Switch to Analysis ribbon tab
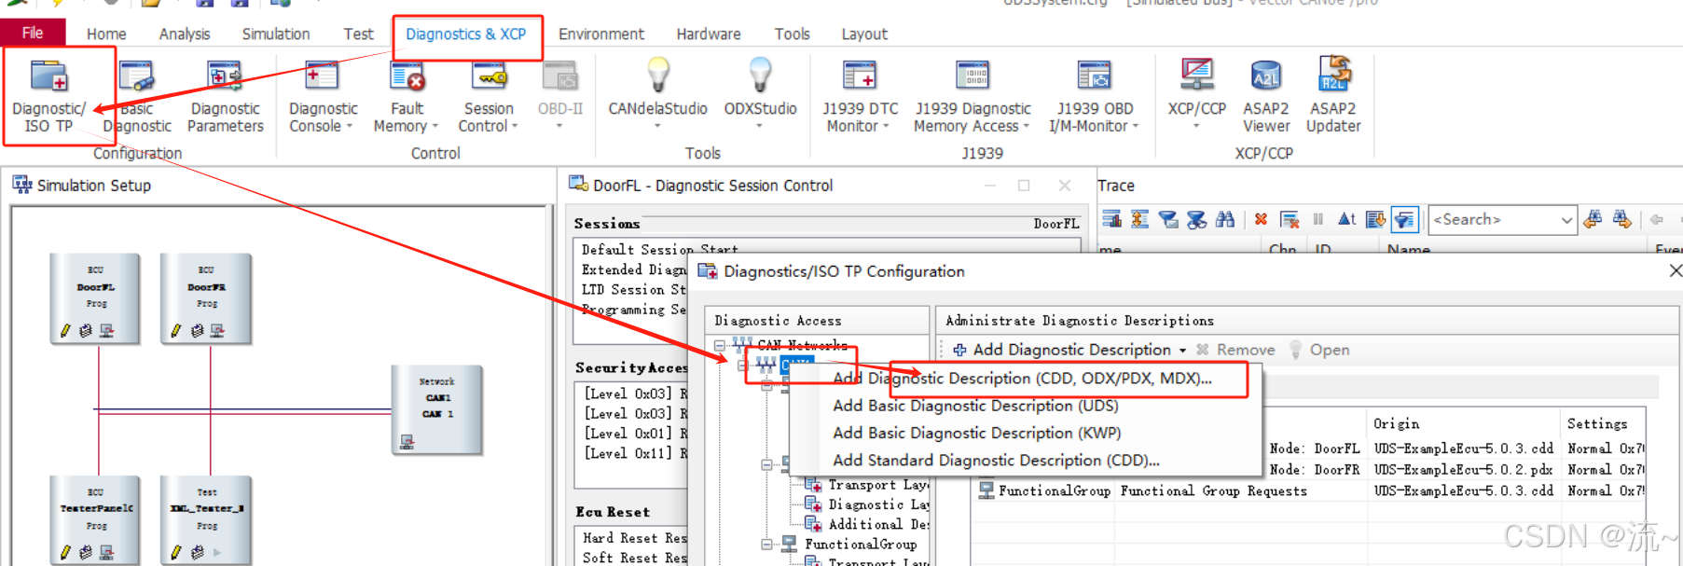This screenshot has height=566, width=1683. coord(185,34)
